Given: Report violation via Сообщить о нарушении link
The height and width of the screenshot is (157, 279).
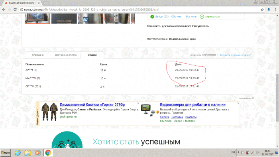Looking at the screenshot, I should pos(235,55).
